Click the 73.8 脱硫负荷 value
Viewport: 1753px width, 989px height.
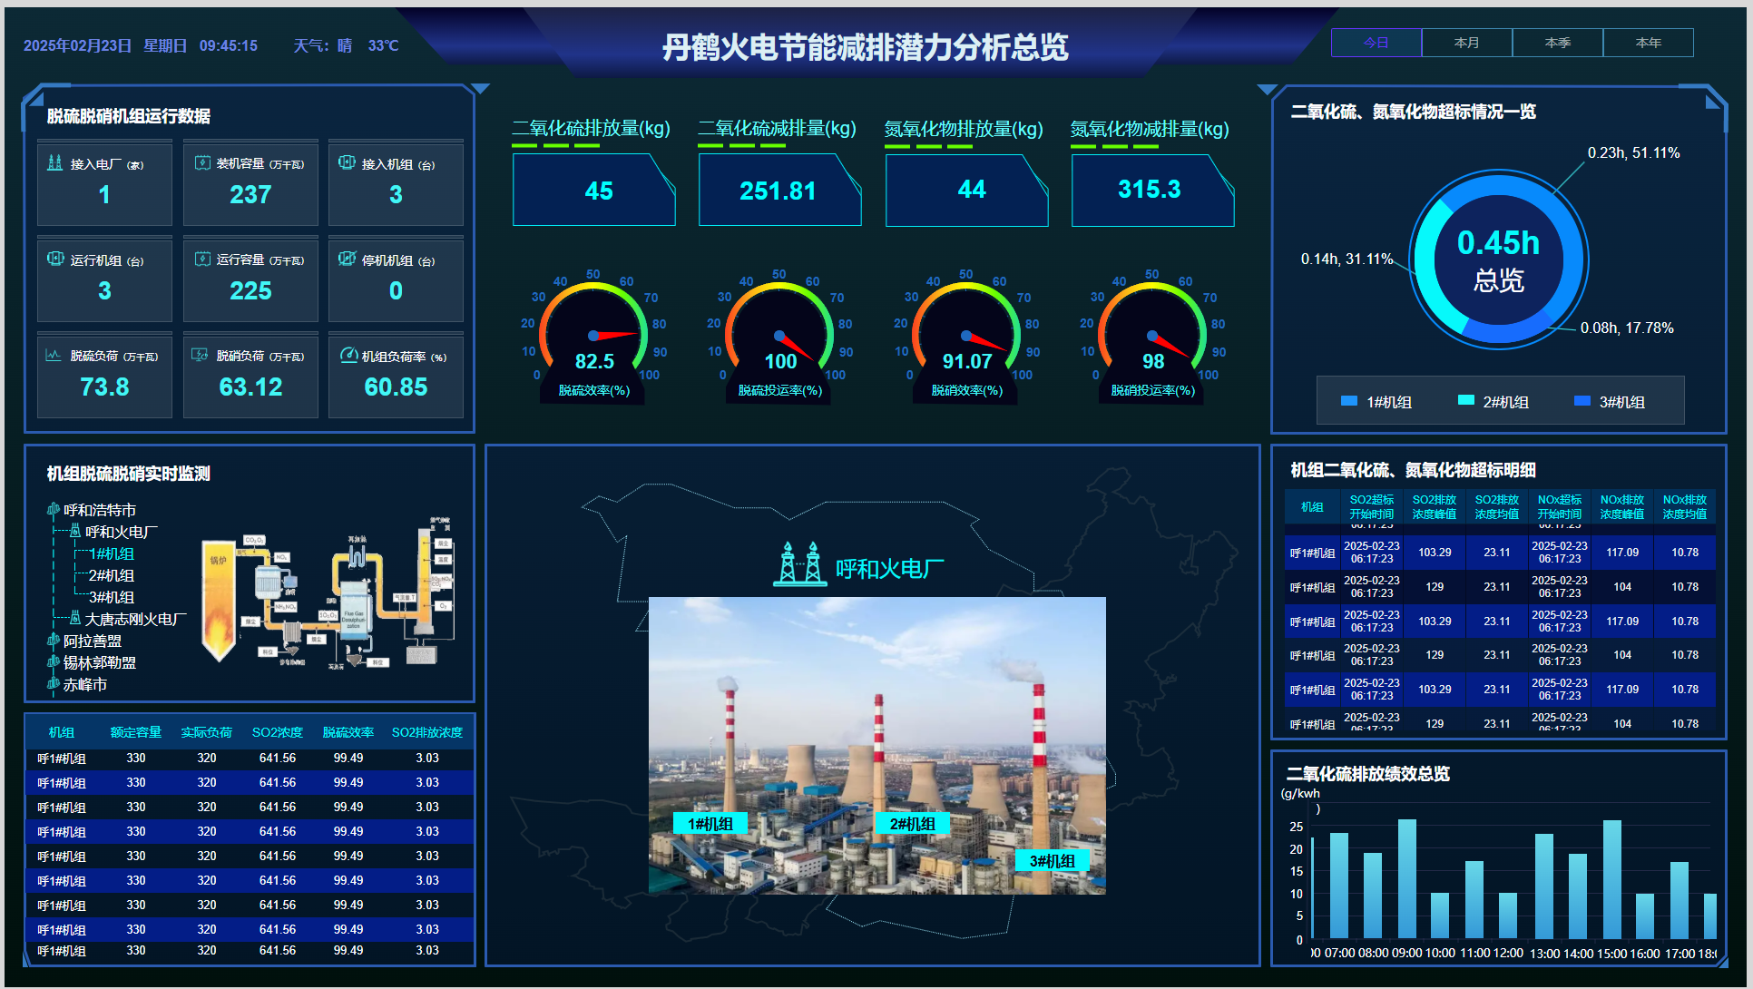(104, 387)
